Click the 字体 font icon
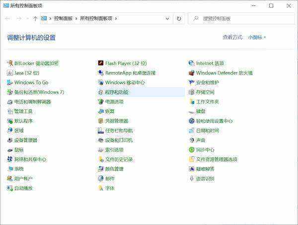 click(x=100, y=188)
